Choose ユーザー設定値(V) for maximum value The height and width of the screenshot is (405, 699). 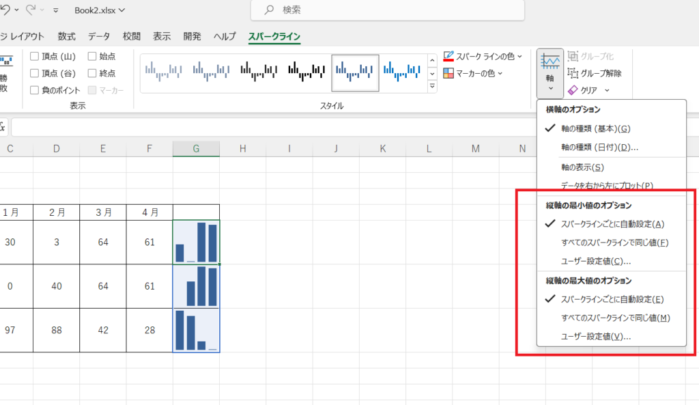coord(595,336)
